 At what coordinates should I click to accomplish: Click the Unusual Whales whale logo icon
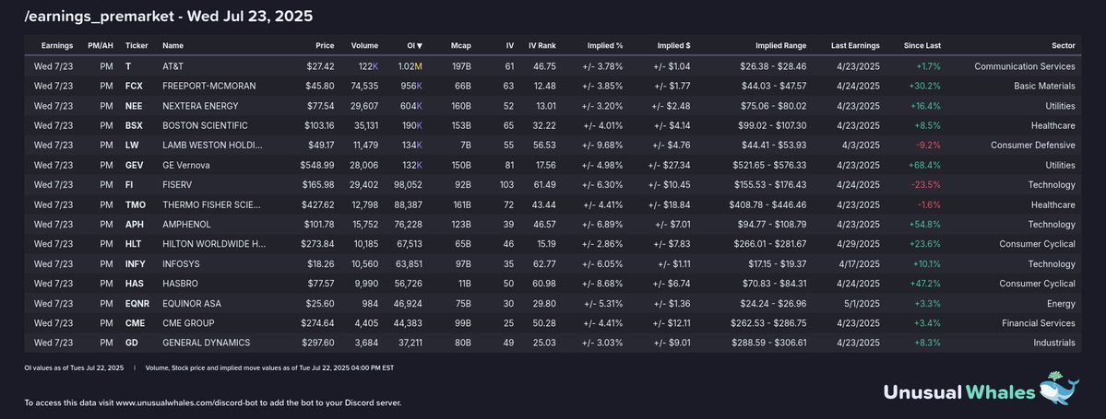(1060, 390)
